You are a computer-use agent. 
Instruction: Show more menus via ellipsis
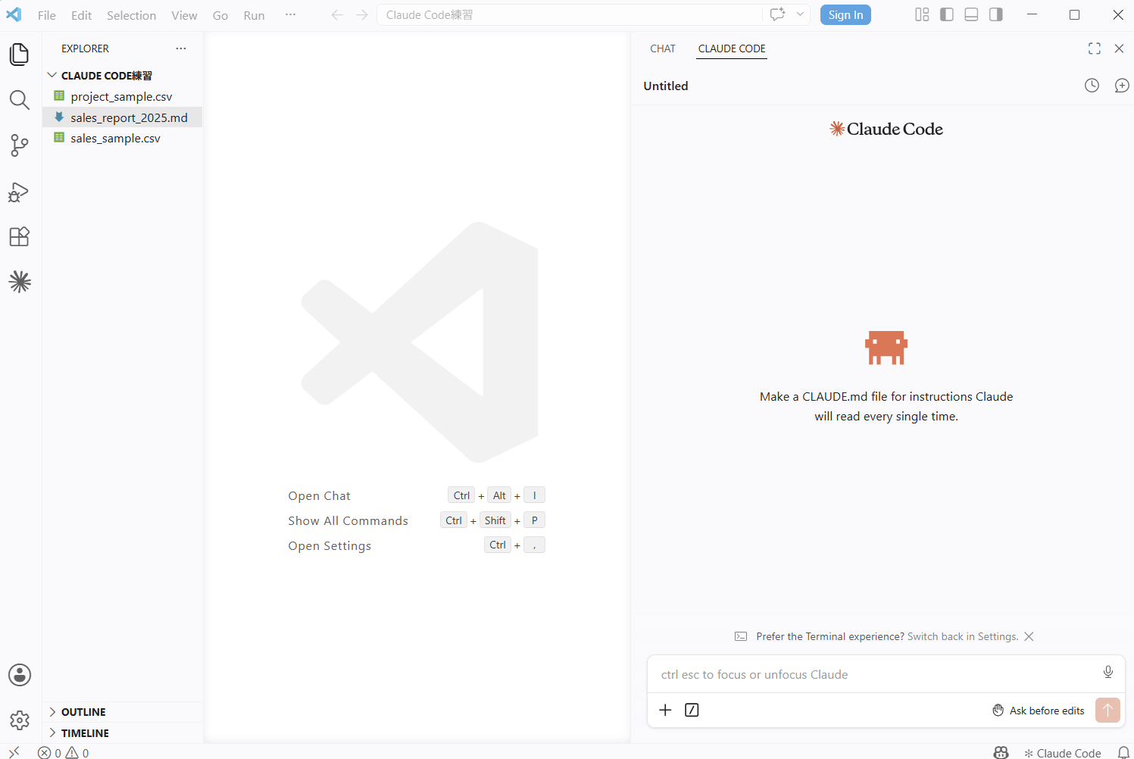(290, 14)
